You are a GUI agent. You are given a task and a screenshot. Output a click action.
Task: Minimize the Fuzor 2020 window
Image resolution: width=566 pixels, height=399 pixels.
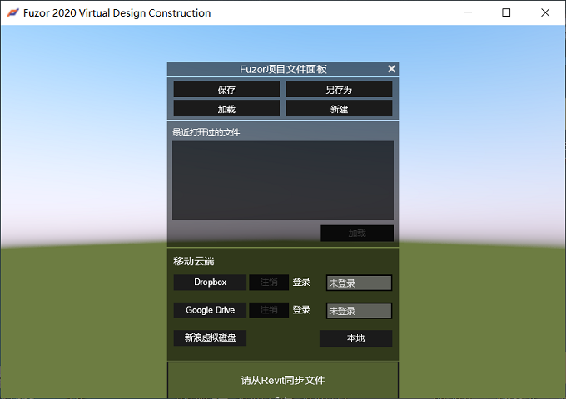point(468,12)
